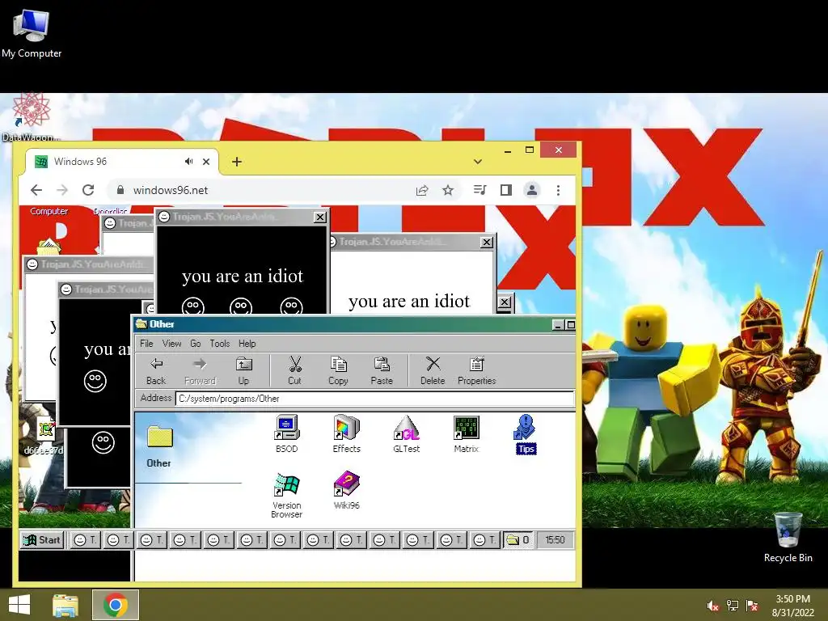Image resolution: width=828 pixels, height=621 pixels.
Task: Click the address field showing C:/system/programs/Other
Action: pyautogui.click(x=375, y=399)
